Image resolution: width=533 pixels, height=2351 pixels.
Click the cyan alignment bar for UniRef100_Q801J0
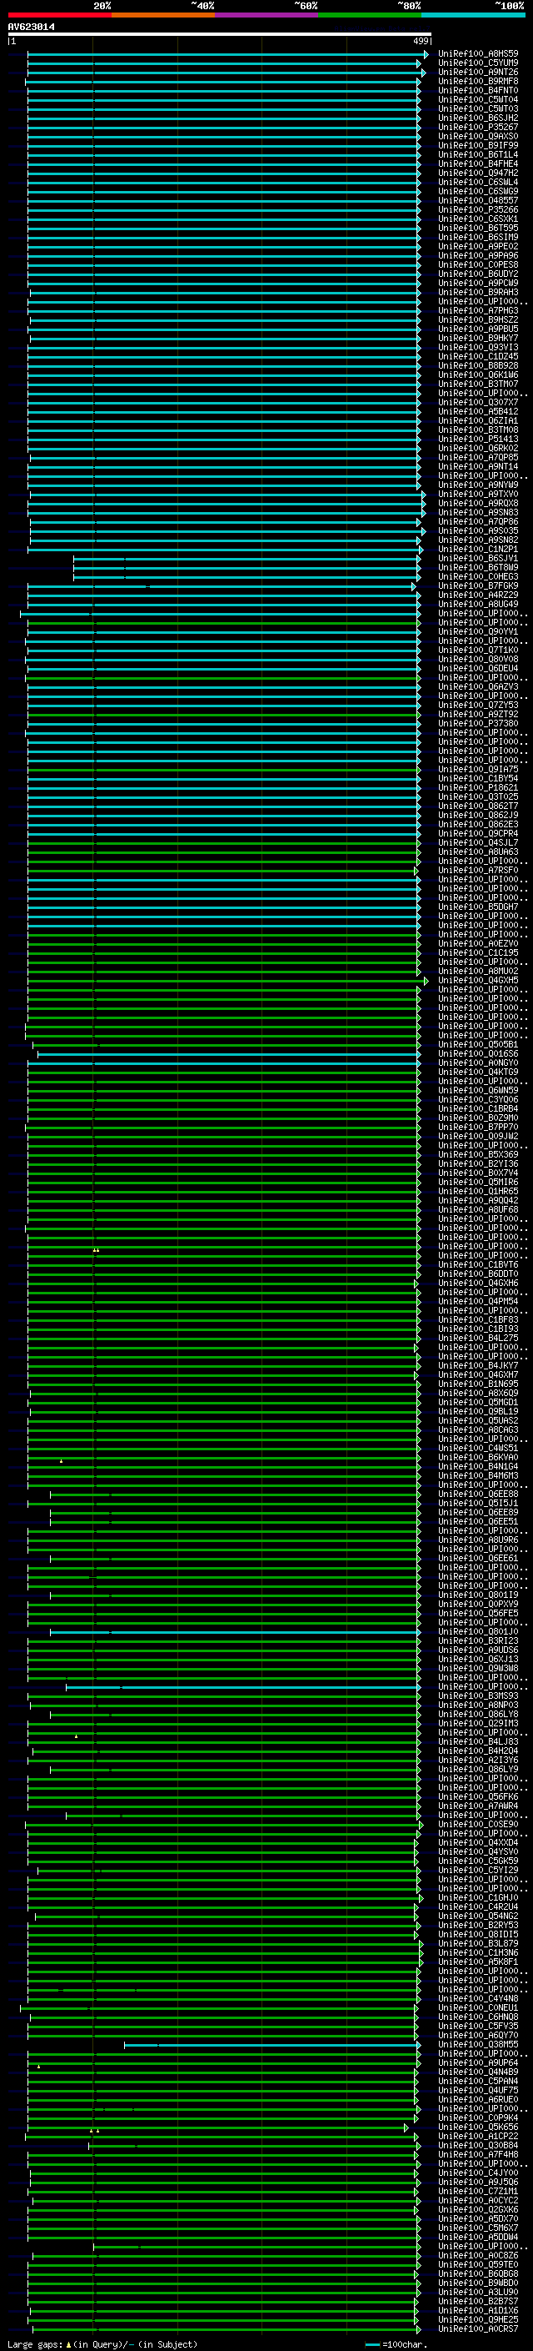coord(235,1632)
